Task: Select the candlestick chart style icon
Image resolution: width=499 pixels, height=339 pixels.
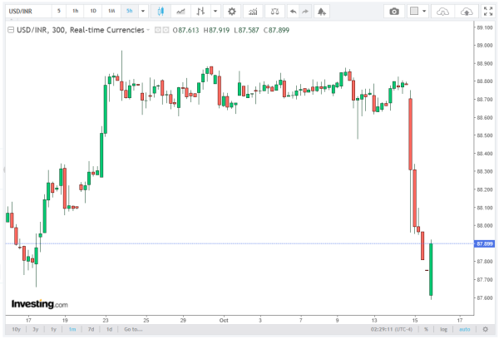Action: pyautogui.click(x=161, y=11)
